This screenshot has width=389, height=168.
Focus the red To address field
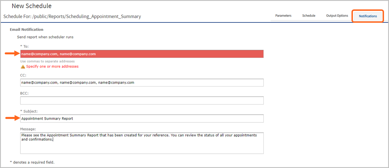(142, 54)
